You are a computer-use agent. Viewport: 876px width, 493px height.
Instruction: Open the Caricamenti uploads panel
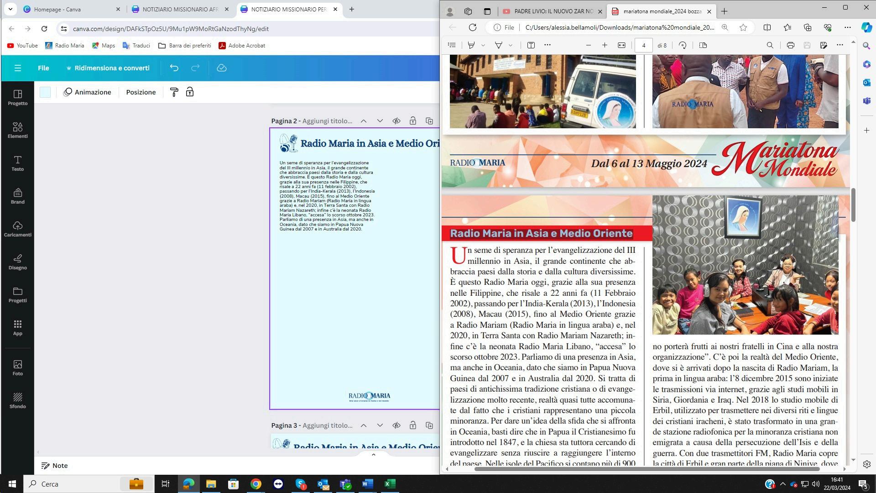point(17,229)
